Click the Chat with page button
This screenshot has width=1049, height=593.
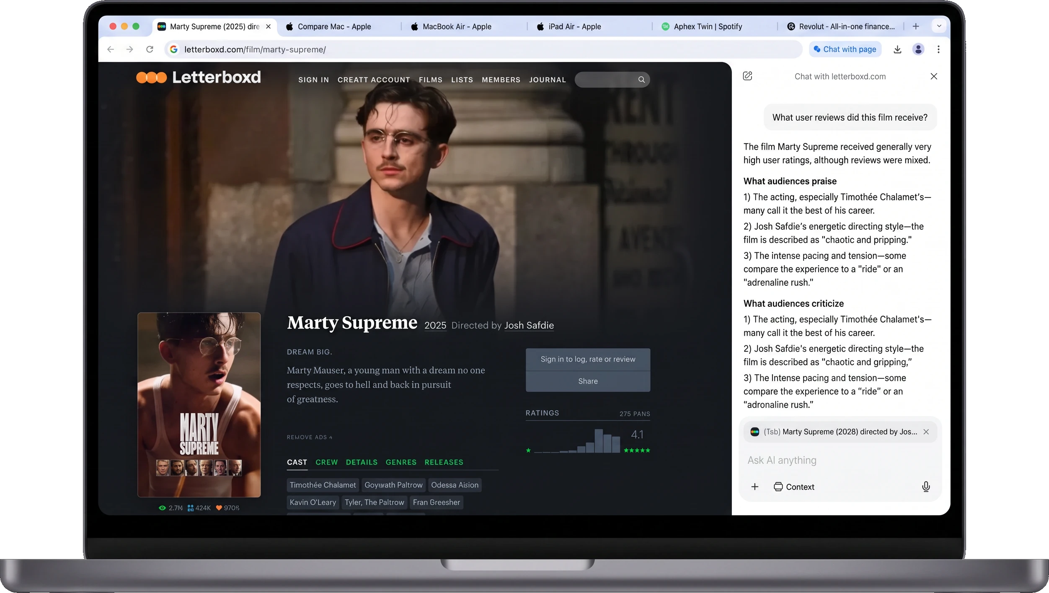(845, 49)
